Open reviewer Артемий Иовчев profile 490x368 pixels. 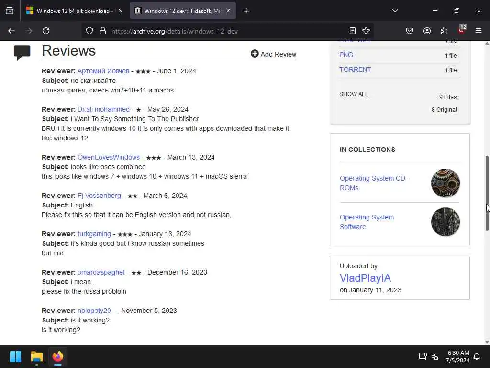click(x=103, y=71)
